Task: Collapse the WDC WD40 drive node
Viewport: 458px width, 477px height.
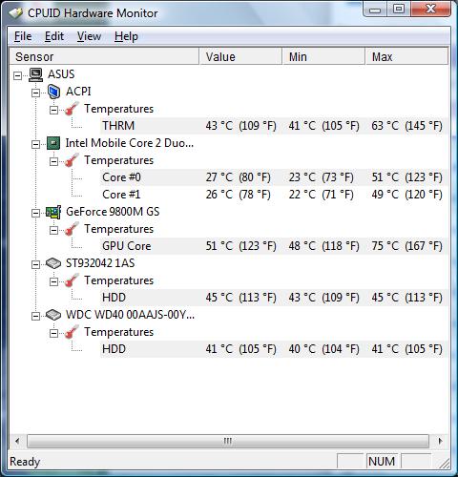Action: tap(36, 316)
